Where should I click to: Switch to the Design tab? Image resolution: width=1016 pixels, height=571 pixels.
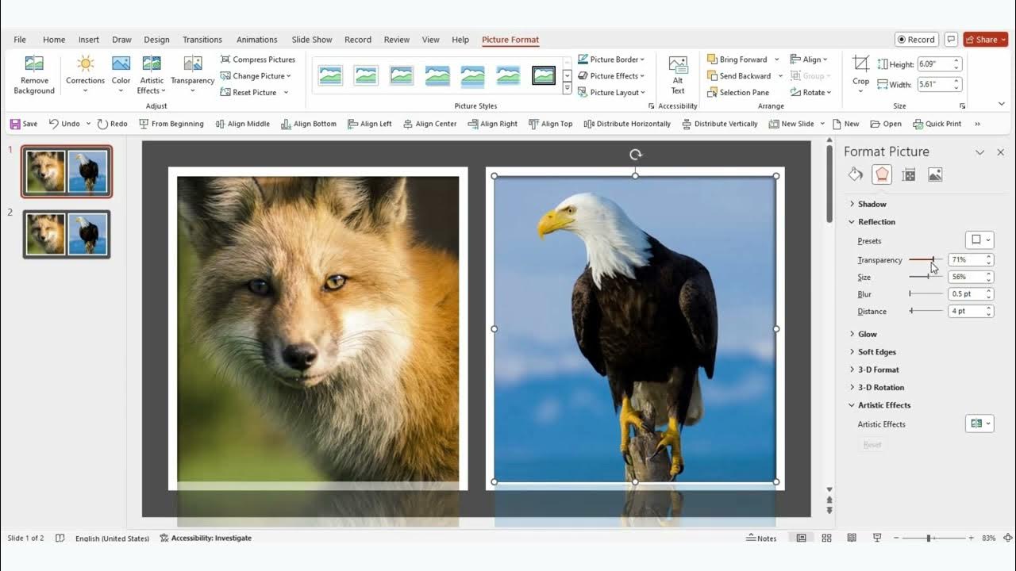156,40
